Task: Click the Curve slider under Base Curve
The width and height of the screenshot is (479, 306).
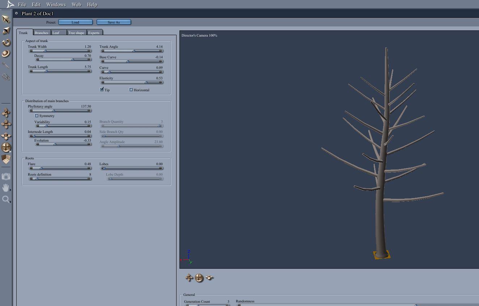Action: [x=132, y=72]
